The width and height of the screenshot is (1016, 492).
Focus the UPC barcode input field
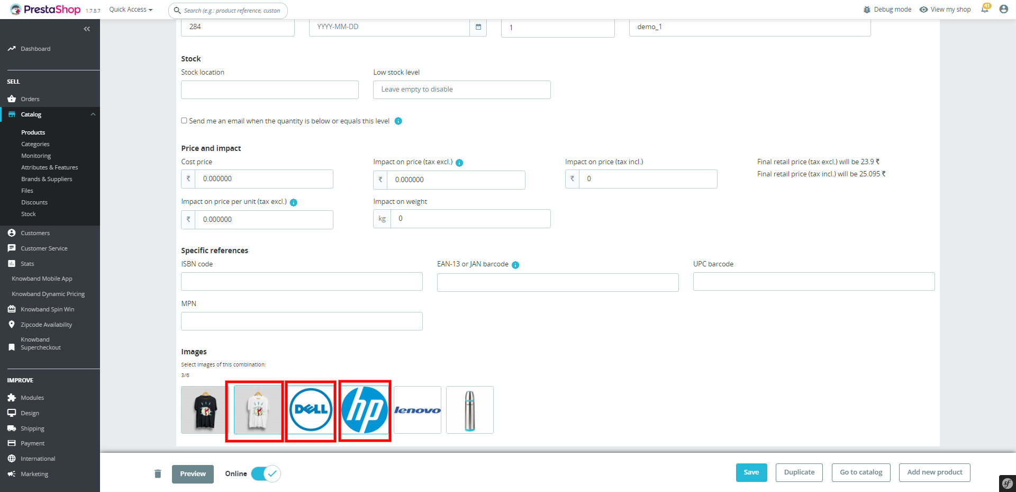pos(814,281)
